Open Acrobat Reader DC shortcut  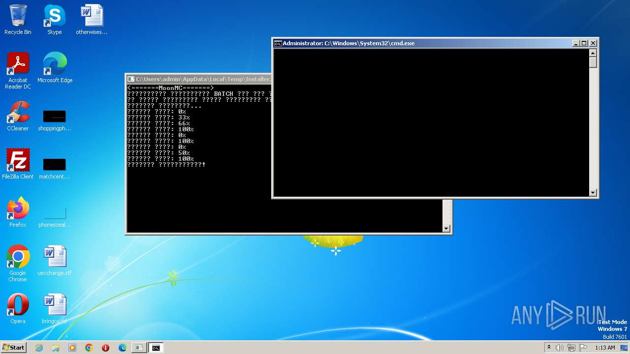coord(18,71)
